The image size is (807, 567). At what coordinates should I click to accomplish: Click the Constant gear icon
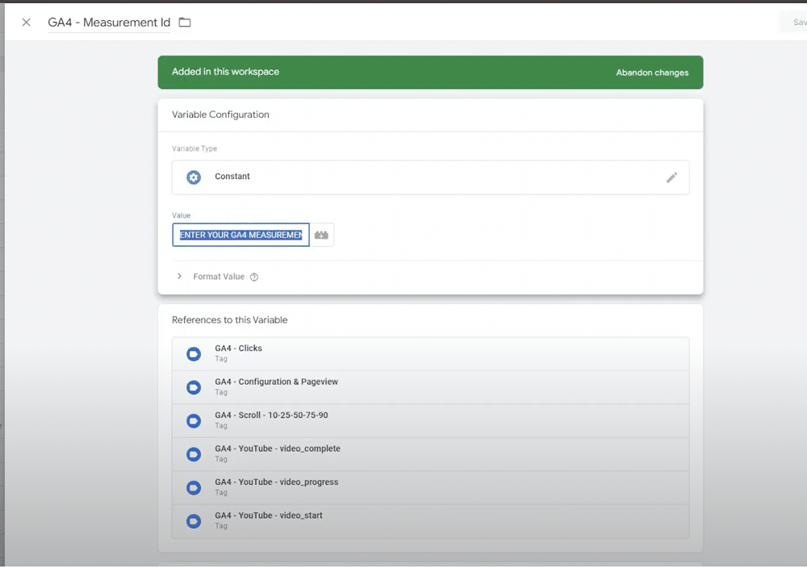click(x=194, y=177)
